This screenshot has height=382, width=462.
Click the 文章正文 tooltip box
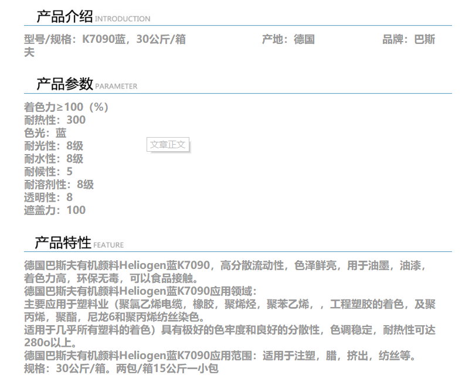[168, 144]
